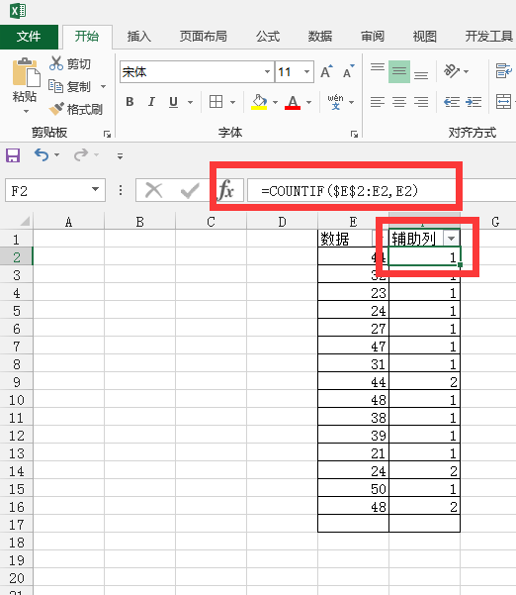Open the font name dropdown 宋体
The width and height of the screenshot is (516, 595).
point(267,71)
